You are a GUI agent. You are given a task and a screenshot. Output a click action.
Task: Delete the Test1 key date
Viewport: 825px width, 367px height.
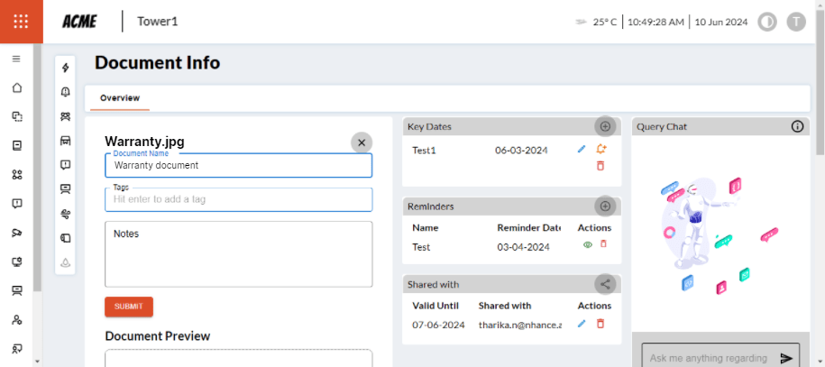[600, 166]
